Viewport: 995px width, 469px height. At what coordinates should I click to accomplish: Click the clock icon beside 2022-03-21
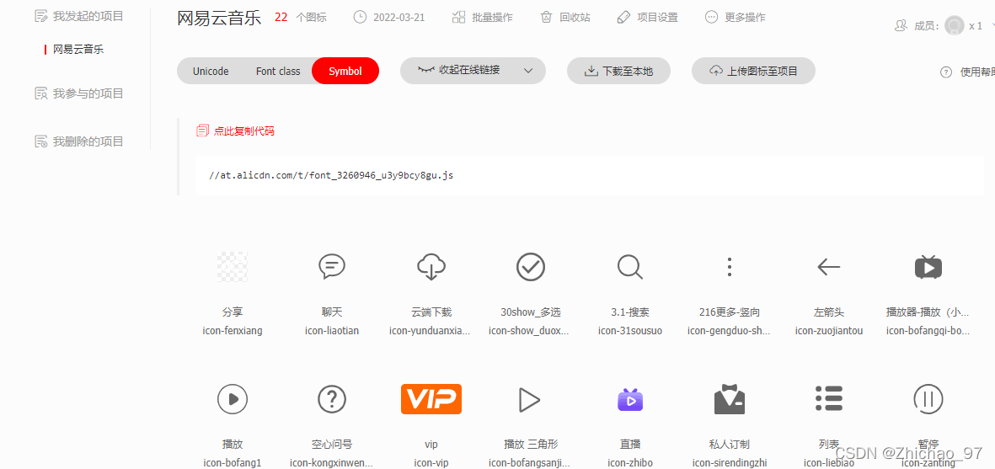pyautogui.click(x=360, y=17)
